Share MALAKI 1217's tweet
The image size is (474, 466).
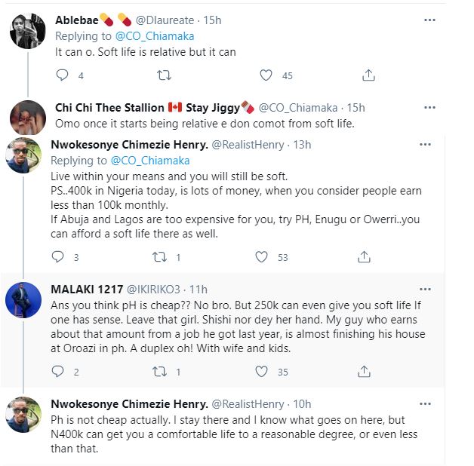pyautogui.click(x=365, y=372)
